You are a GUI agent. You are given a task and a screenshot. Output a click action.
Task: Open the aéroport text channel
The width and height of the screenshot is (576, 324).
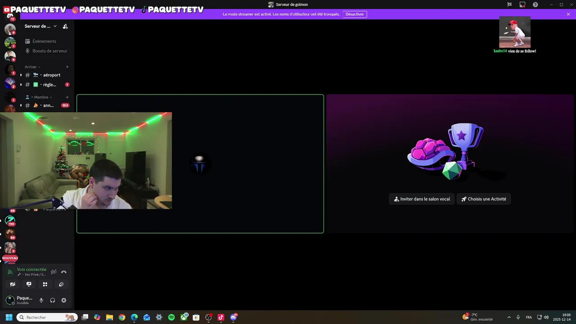pyautogui.click(x=47, y=75)
